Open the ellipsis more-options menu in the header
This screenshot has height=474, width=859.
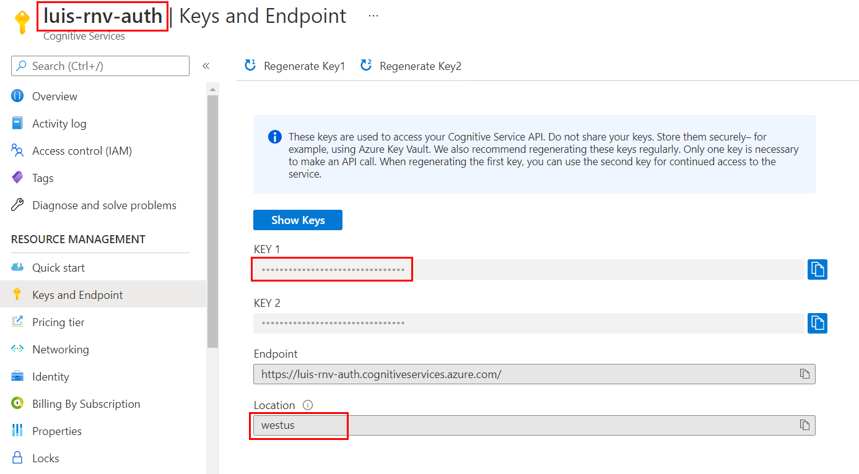(373, 15)
